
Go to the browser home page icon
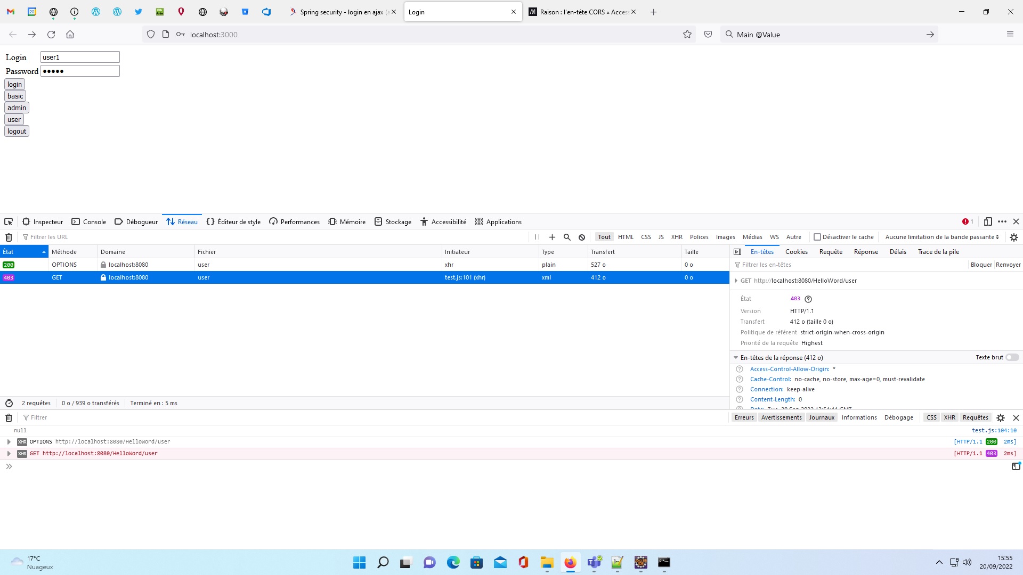pyautogui.click(x=70, y=35)
